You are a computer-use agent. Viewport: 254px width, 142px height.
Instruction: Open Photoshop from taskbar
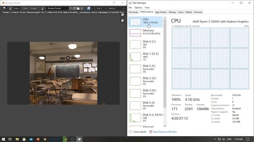coord(59,139)
